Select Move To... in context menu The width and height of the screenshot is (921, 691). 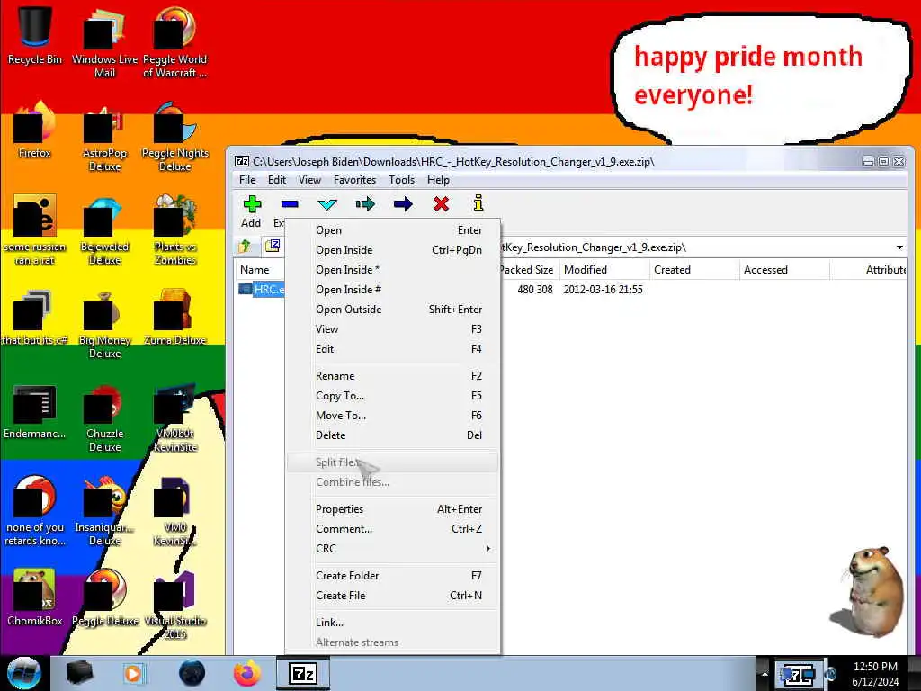click(x=392, y=416)
